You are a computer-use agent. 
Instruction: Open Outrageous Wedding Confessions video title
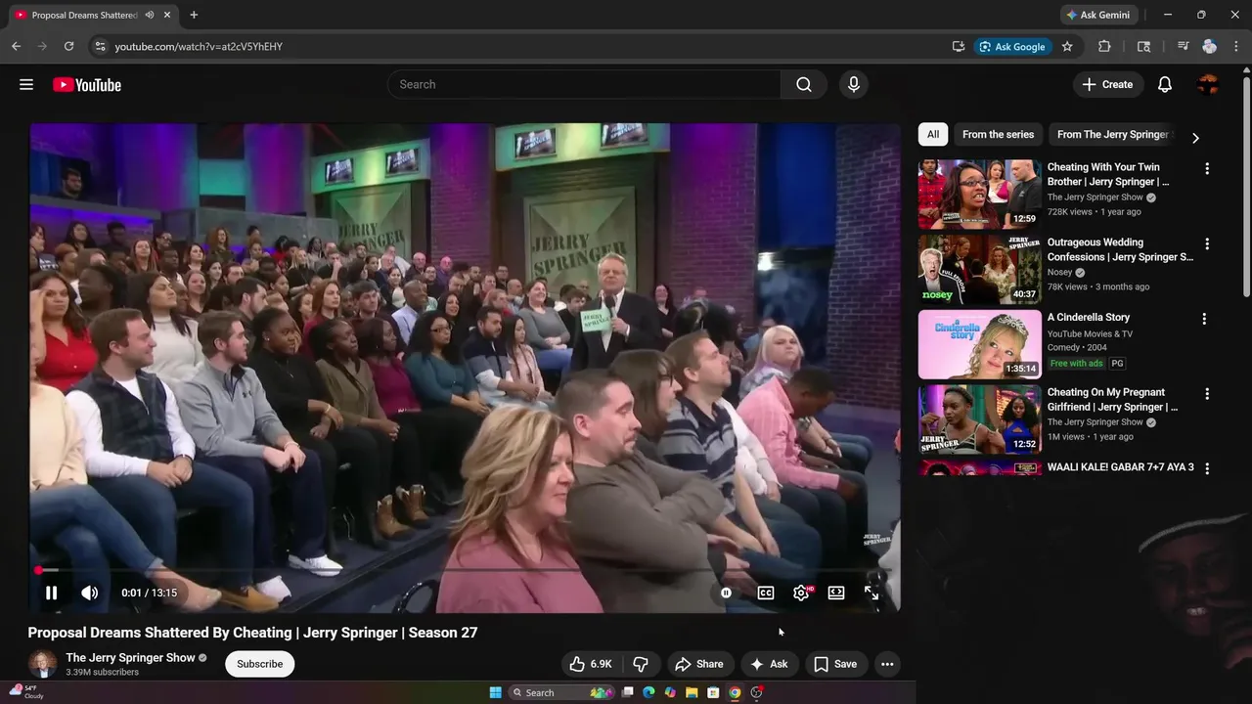tap(1120, 249)
